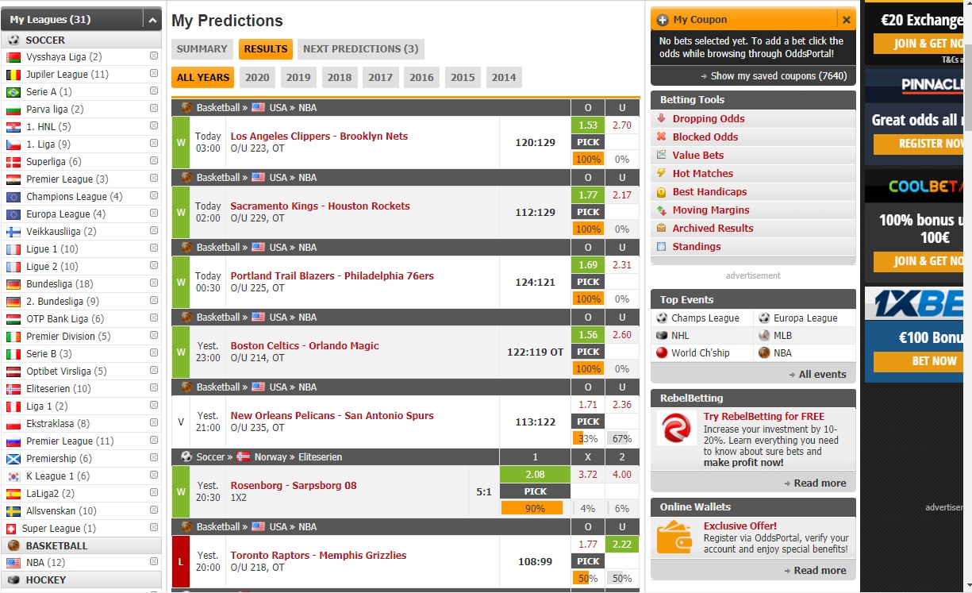
Task: Filter results by year 2017
Action: [381, 77]
